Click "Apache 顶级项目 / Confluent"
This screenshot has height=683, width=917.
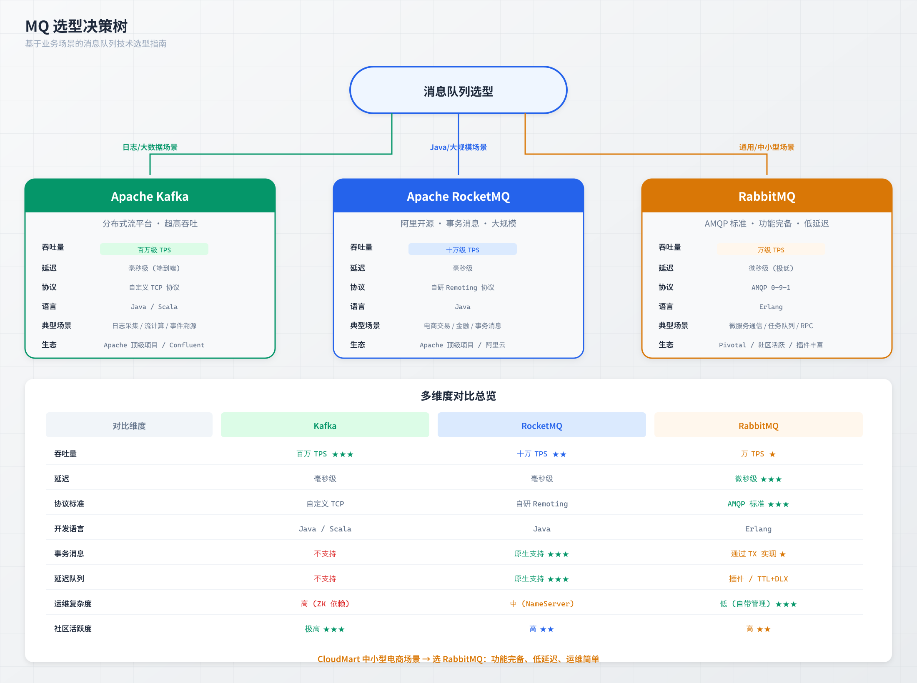click(154, 345)
